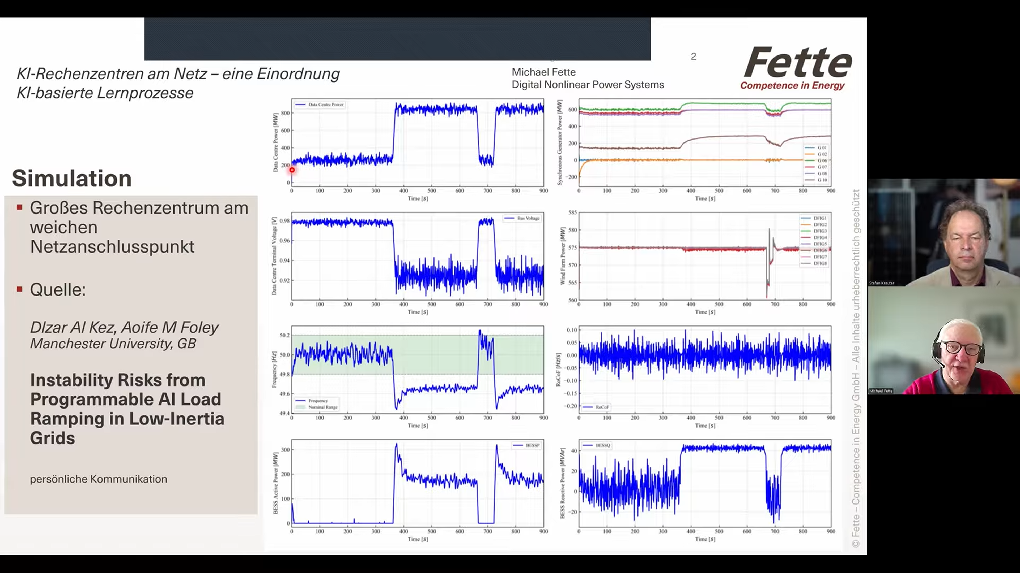Screen dimensions: 1020x573
Task: Select Stefan Krauter's webcam video tile
Action: (943, 233)
